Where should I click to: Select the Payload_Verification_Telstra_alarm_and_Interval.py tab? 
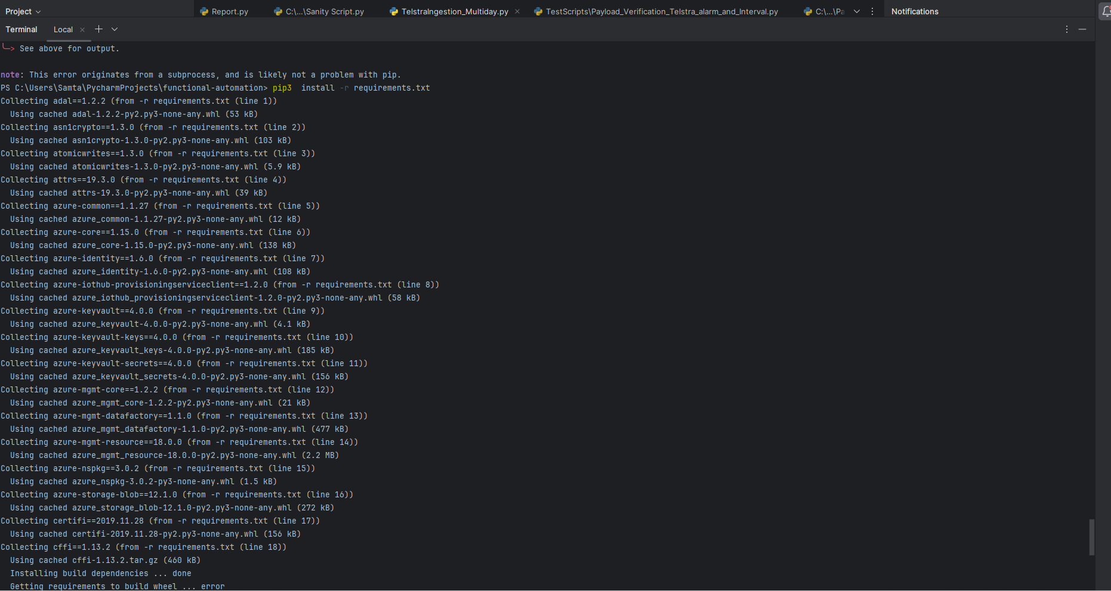tap(662, 11)
